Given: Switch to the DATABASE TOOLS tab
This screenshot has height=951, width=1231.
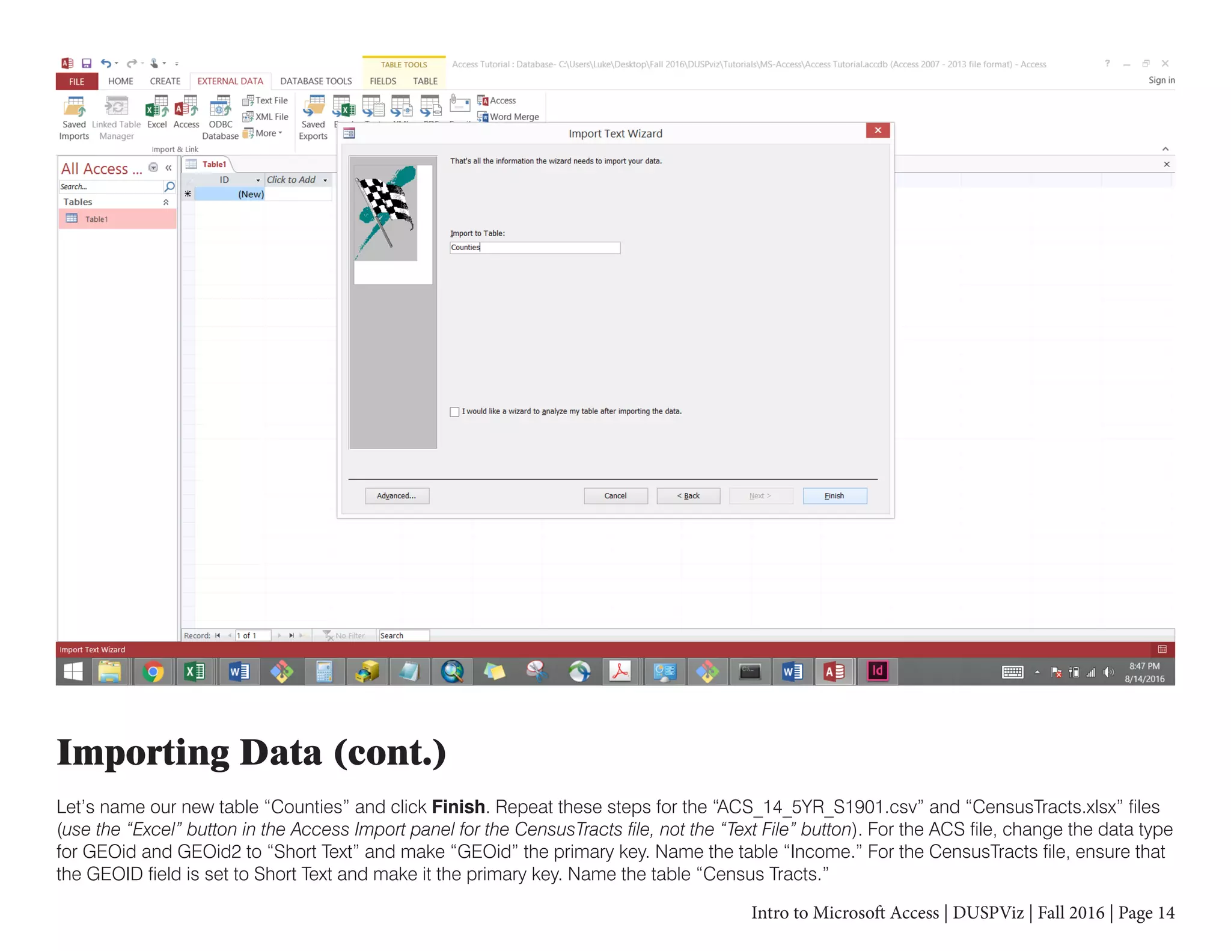Looking at the screenshot, I should (316, 81).
